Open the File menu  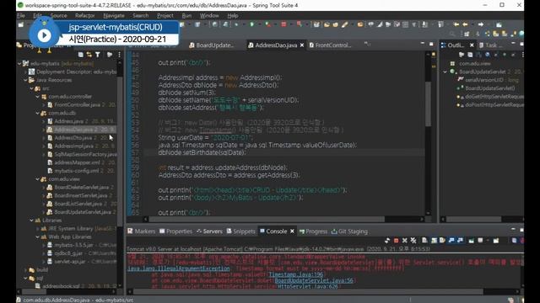click(21, 15)
